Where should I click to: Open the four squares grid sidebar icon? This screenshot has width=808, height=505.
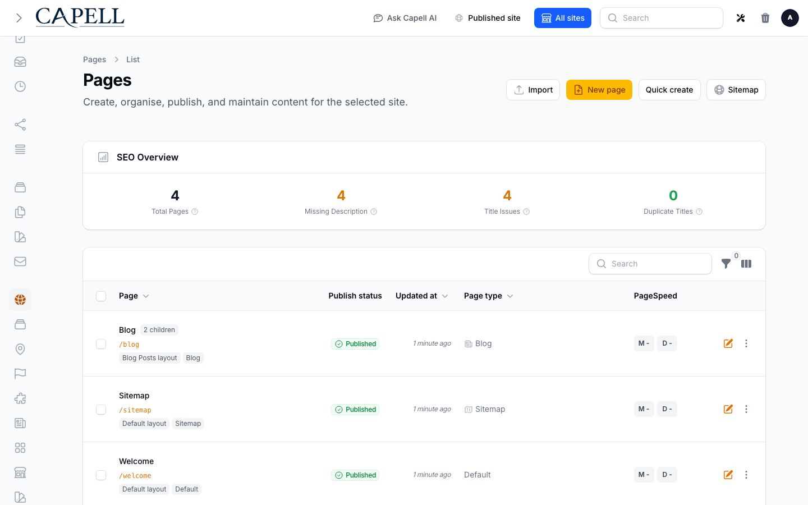point(20,448)
